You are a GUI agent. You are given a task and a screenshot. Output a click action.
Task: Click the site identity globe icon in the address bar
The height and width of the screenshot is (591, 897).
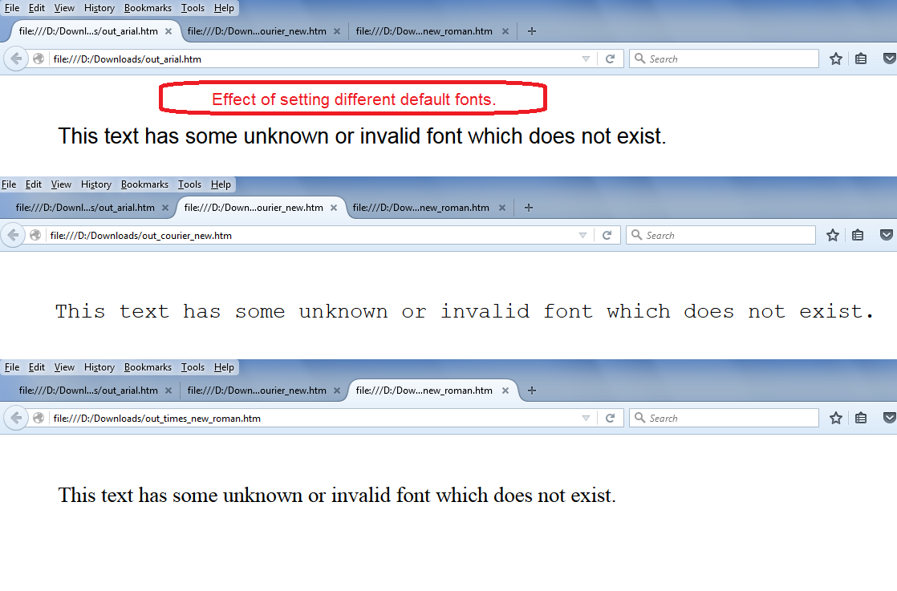point(36,59)
